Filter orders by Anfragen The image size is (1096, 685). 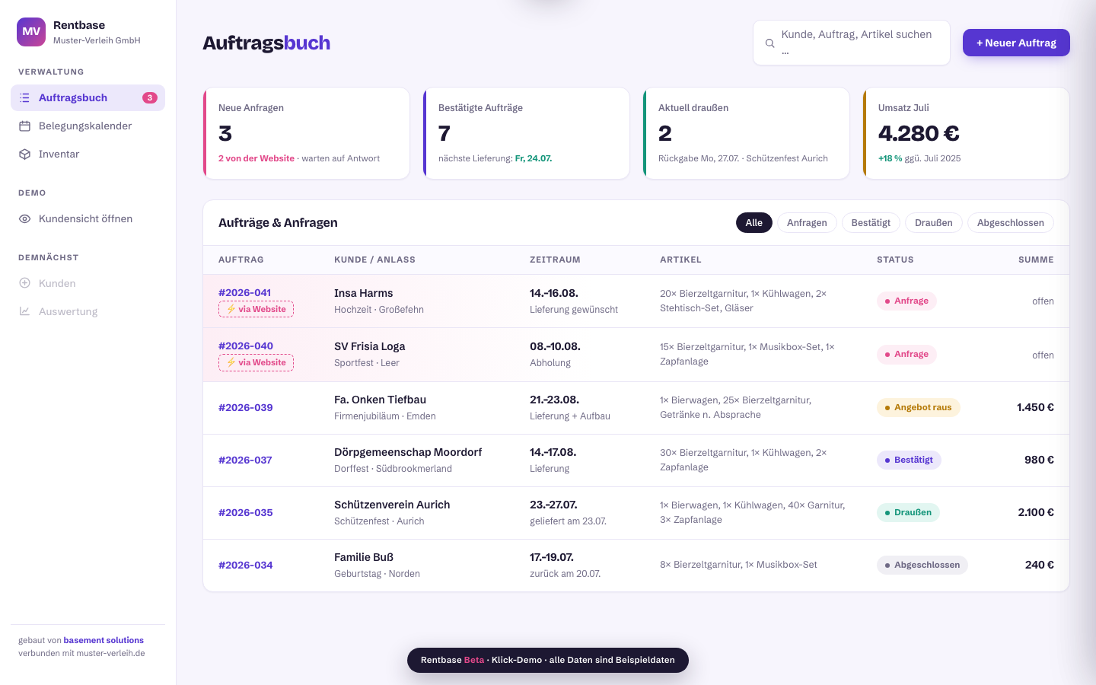(807, 222)
